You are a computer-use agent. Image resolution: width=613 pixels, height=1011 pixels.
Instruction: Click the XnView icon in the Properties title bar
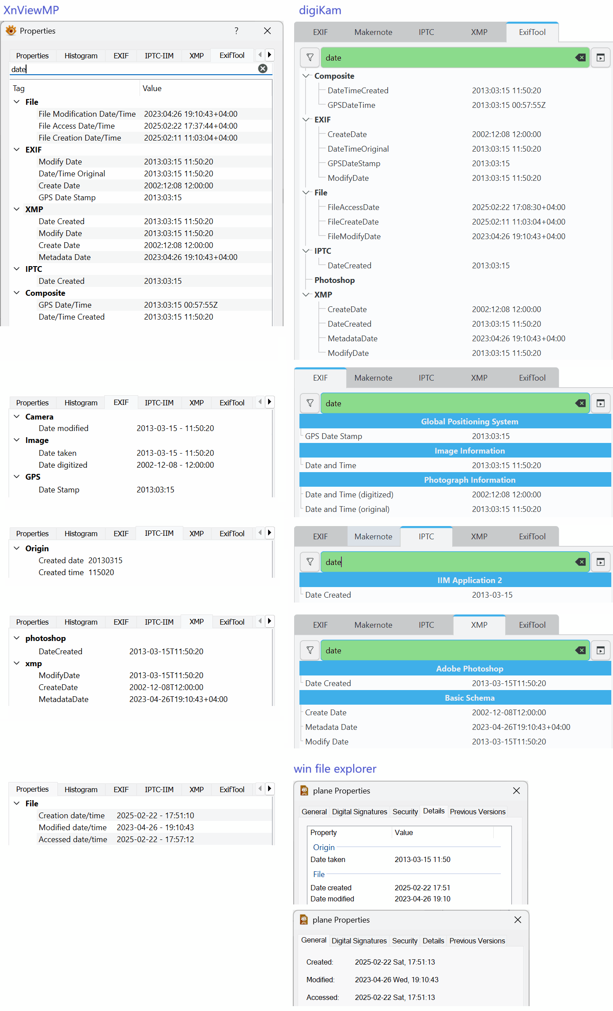click(11, 31)
